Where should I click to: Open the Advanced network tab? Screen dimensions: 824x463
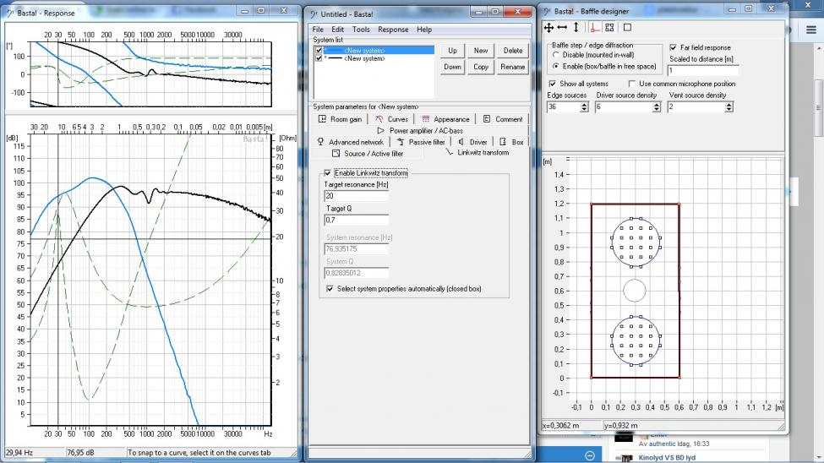pos(351,142)
